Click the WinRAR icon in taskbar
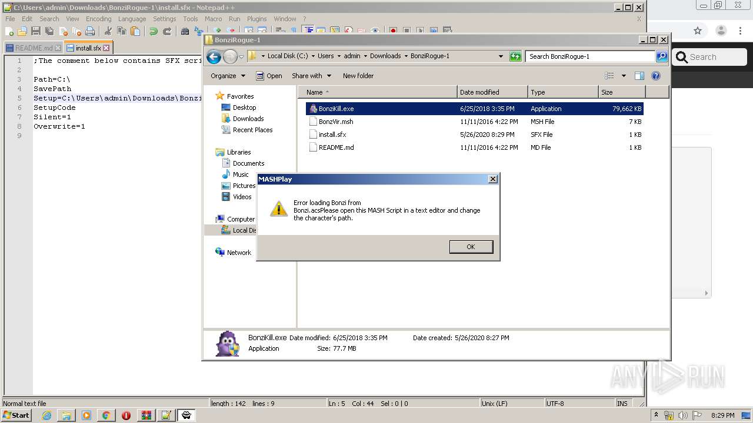This screenshot has width=753, height=423. pos(146,415)
